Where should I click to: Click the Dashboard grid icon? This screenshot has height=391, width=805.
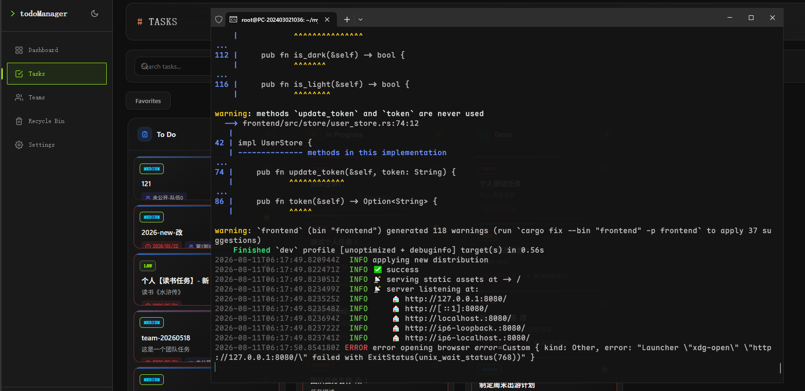19,50
